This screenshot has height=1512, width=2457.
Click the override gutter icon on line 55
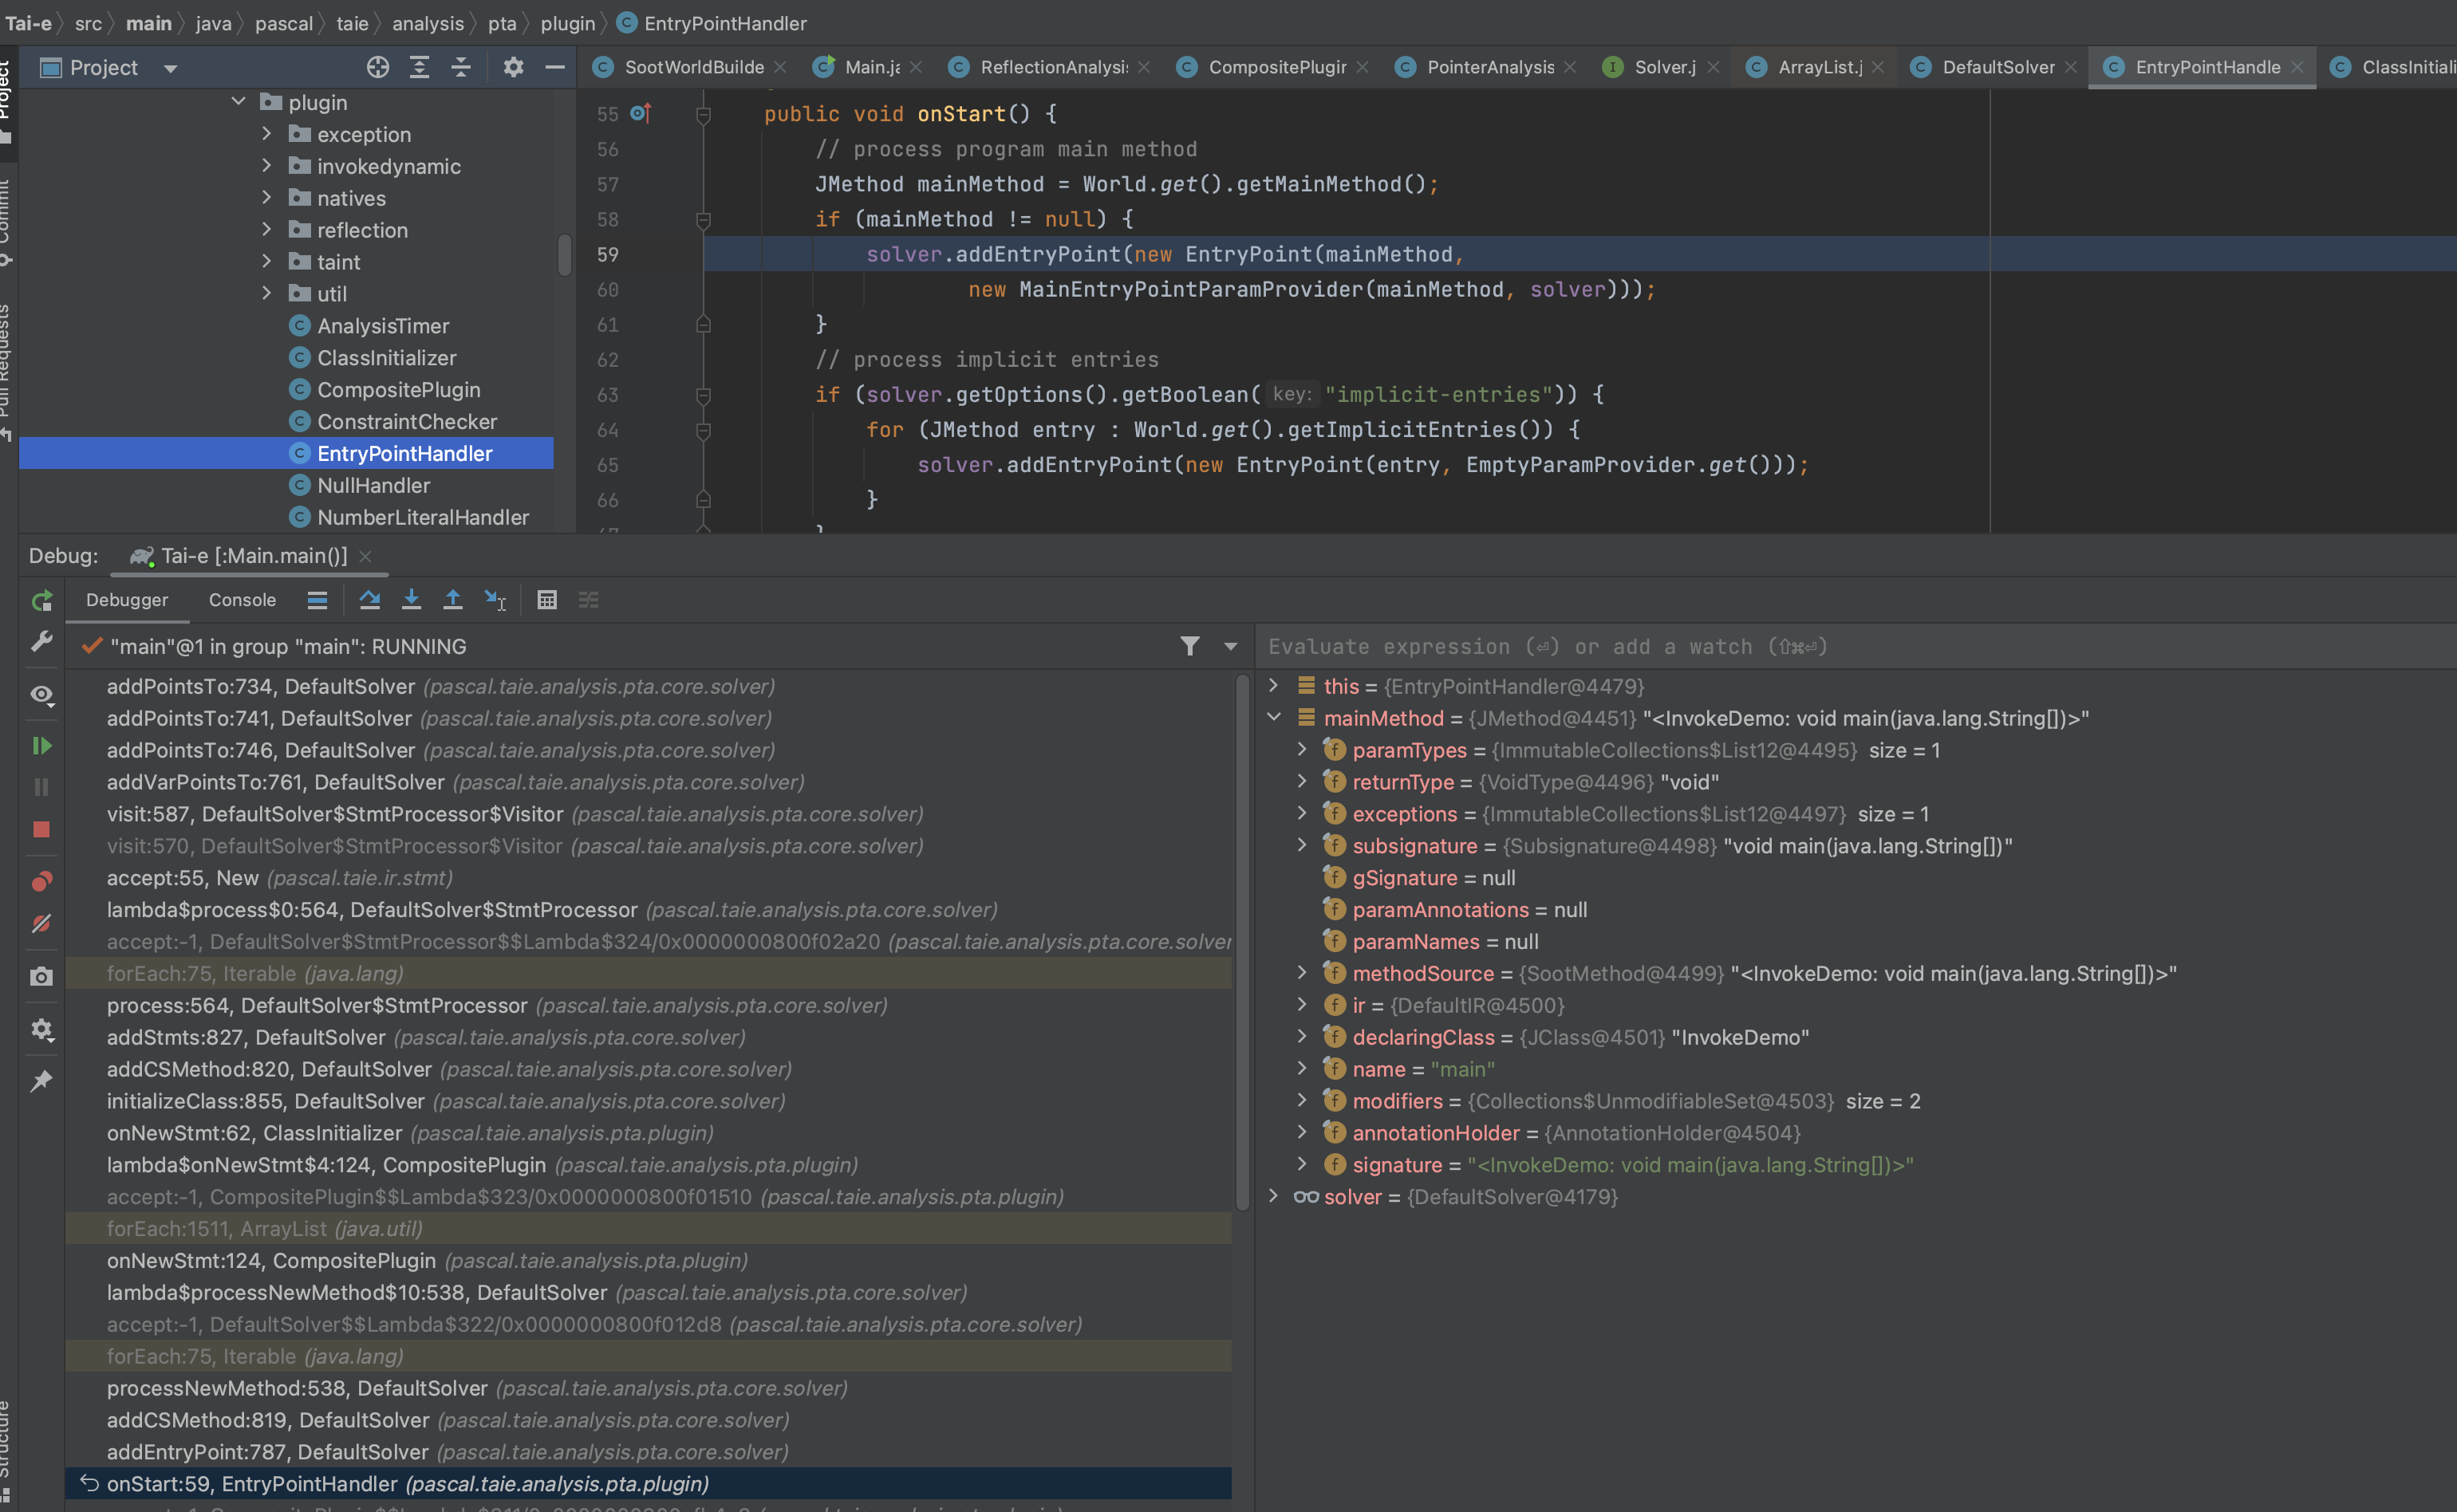coord(641,114)
